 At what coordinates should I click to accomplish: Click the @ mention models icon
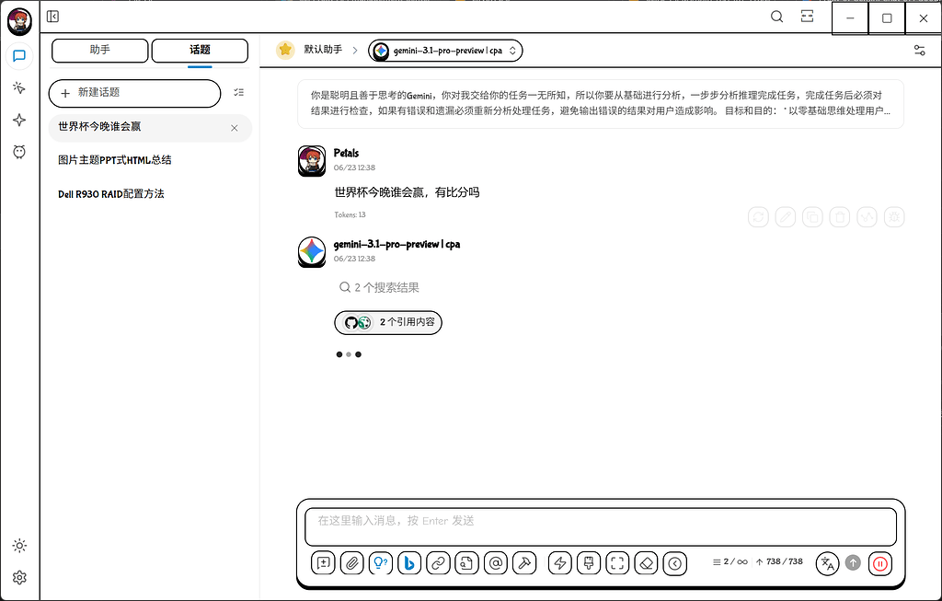tap(496, 564)
